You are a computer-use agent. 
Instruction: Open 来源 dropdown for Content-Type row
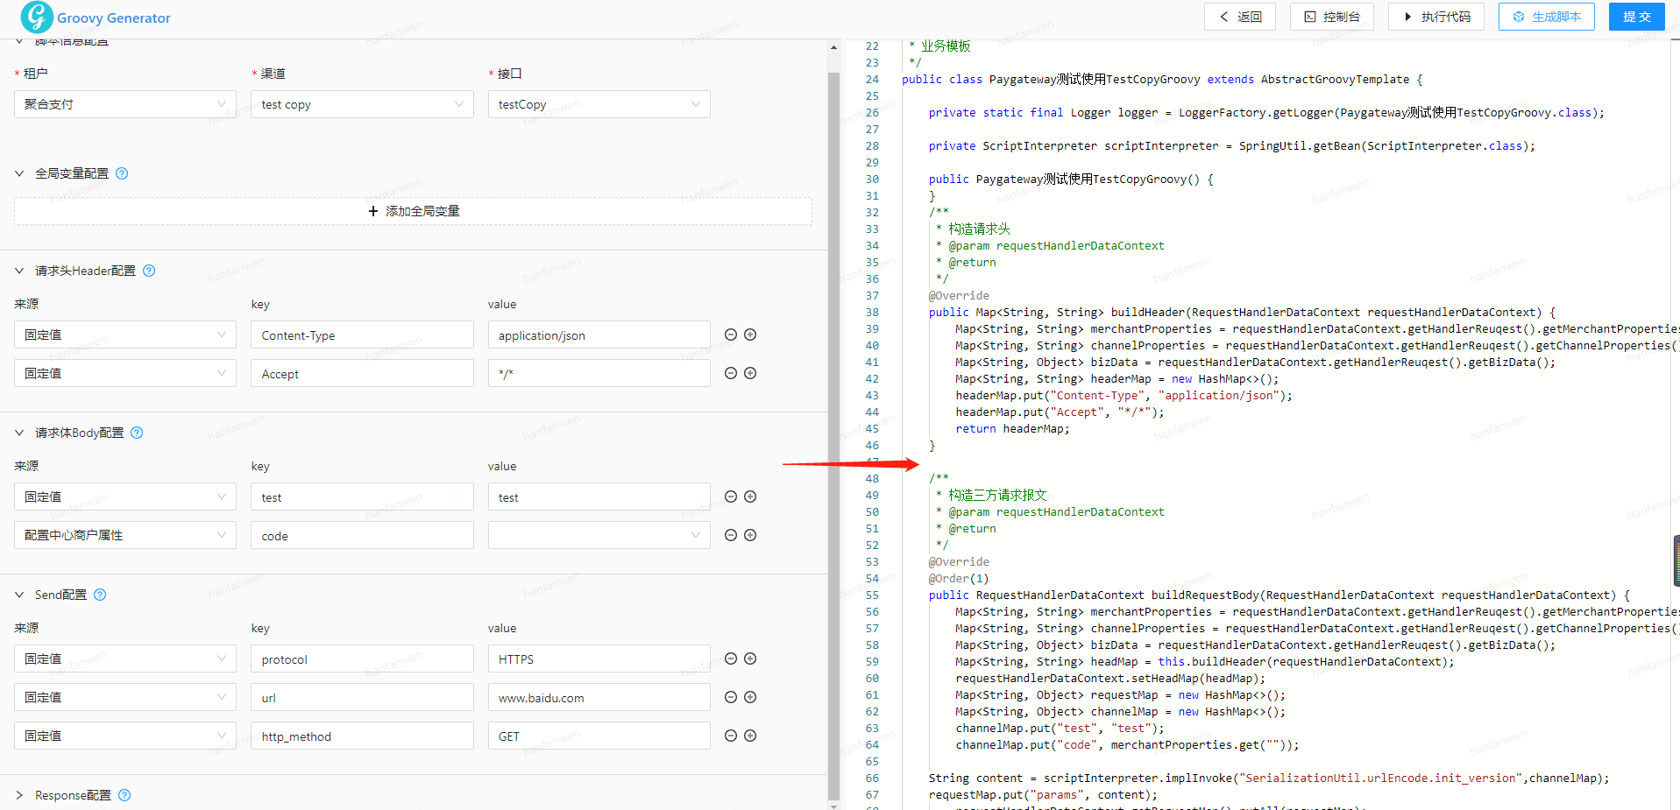pos(125,335)
